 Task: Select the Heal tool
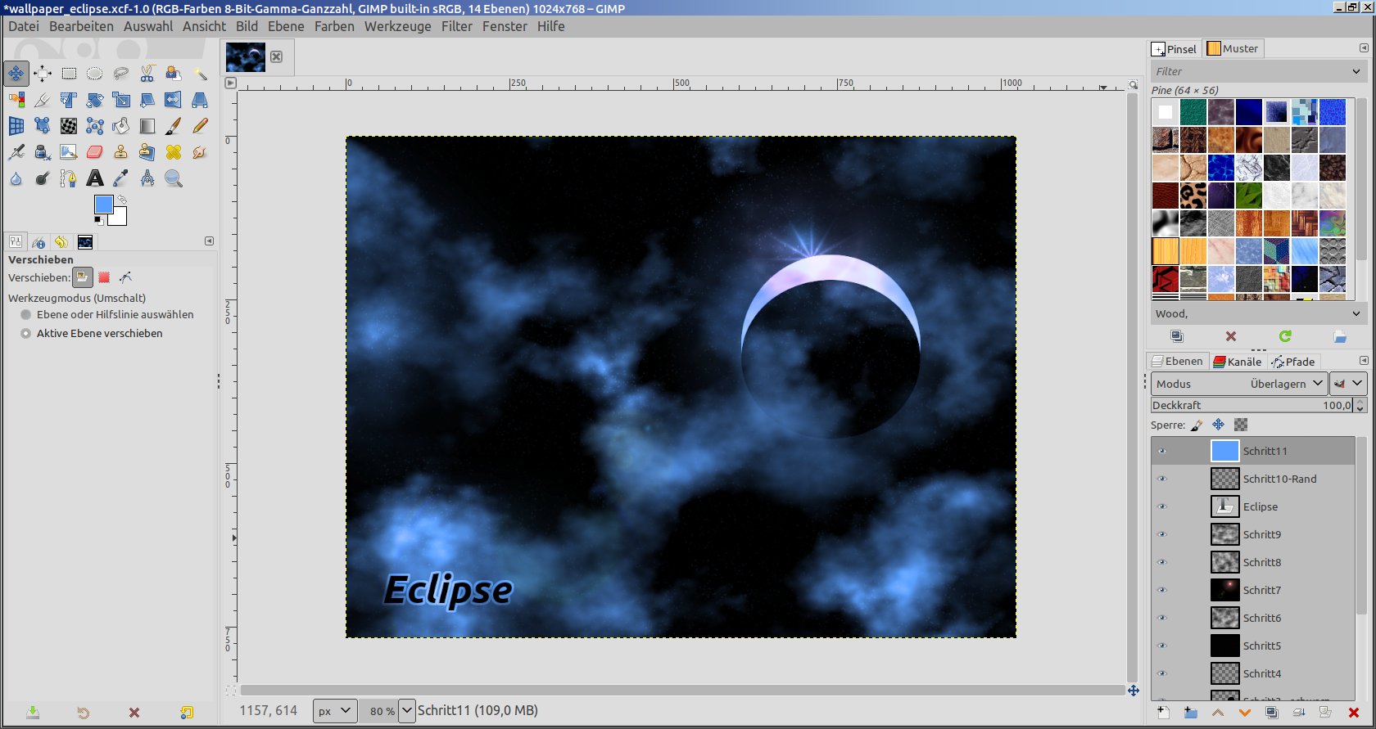pos(174,152)
